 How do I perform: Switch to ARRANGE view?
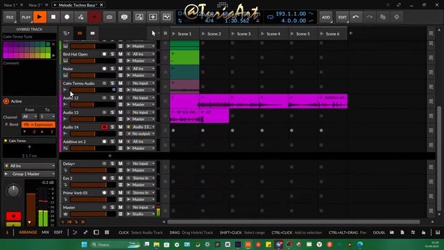[28, 233]
